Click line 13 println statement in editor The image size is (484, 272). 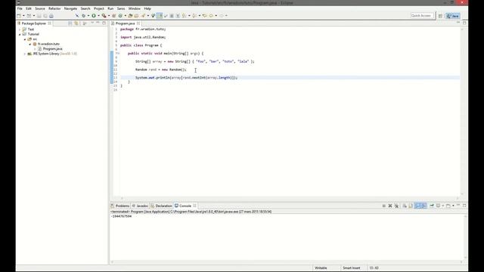point(186,78)
